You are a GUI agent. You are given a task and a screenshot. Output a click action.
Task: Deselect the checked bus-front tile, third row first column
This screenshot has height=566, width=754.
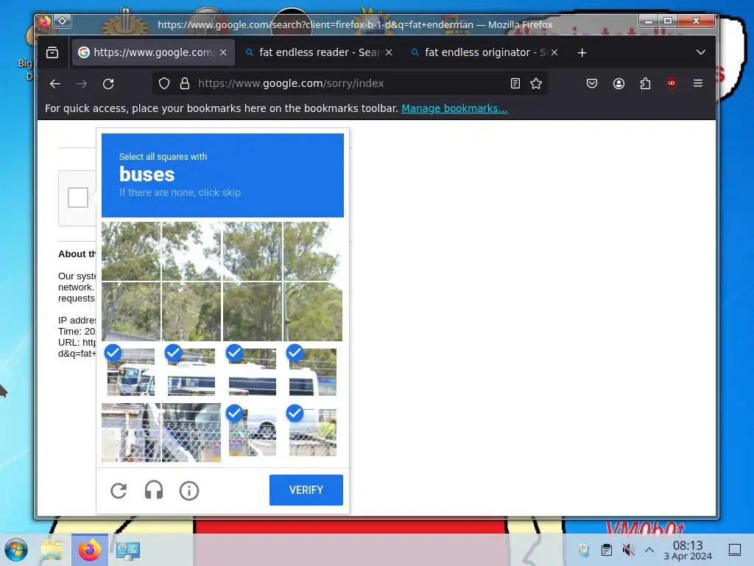(x=131, y=372)
